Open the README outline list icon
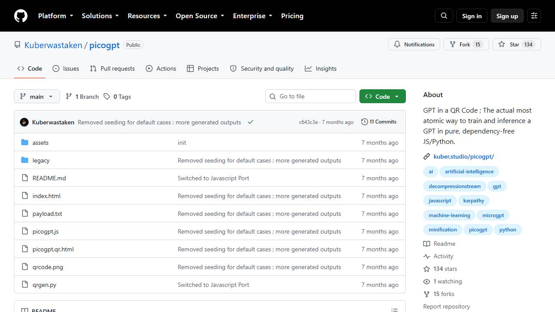 tap(395, 310)
